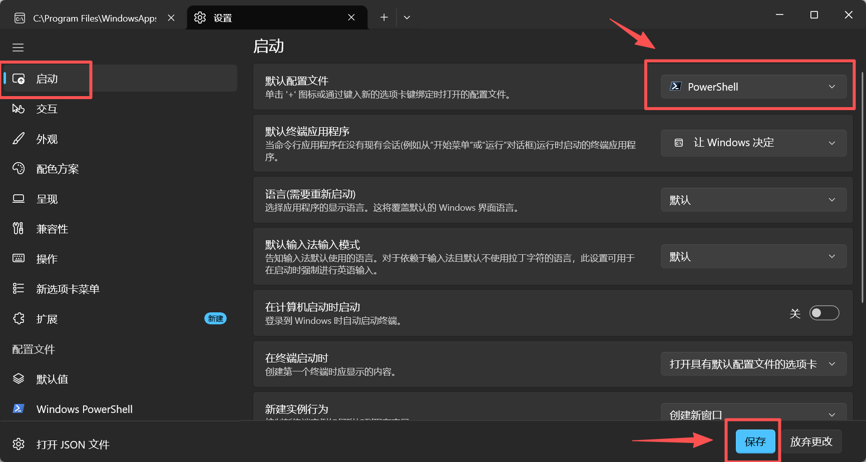Go to 交互 settings page
This screenshot has height=462, width=866.
[120, 109]
